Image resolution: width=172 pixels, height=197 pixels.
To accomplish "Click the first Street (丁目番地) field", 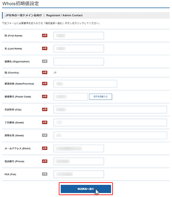I will tap(110, 122).
